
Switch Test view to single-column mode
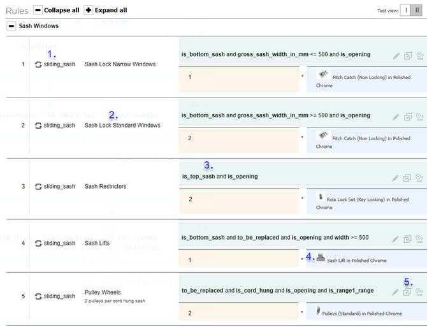tap(405, 11)
